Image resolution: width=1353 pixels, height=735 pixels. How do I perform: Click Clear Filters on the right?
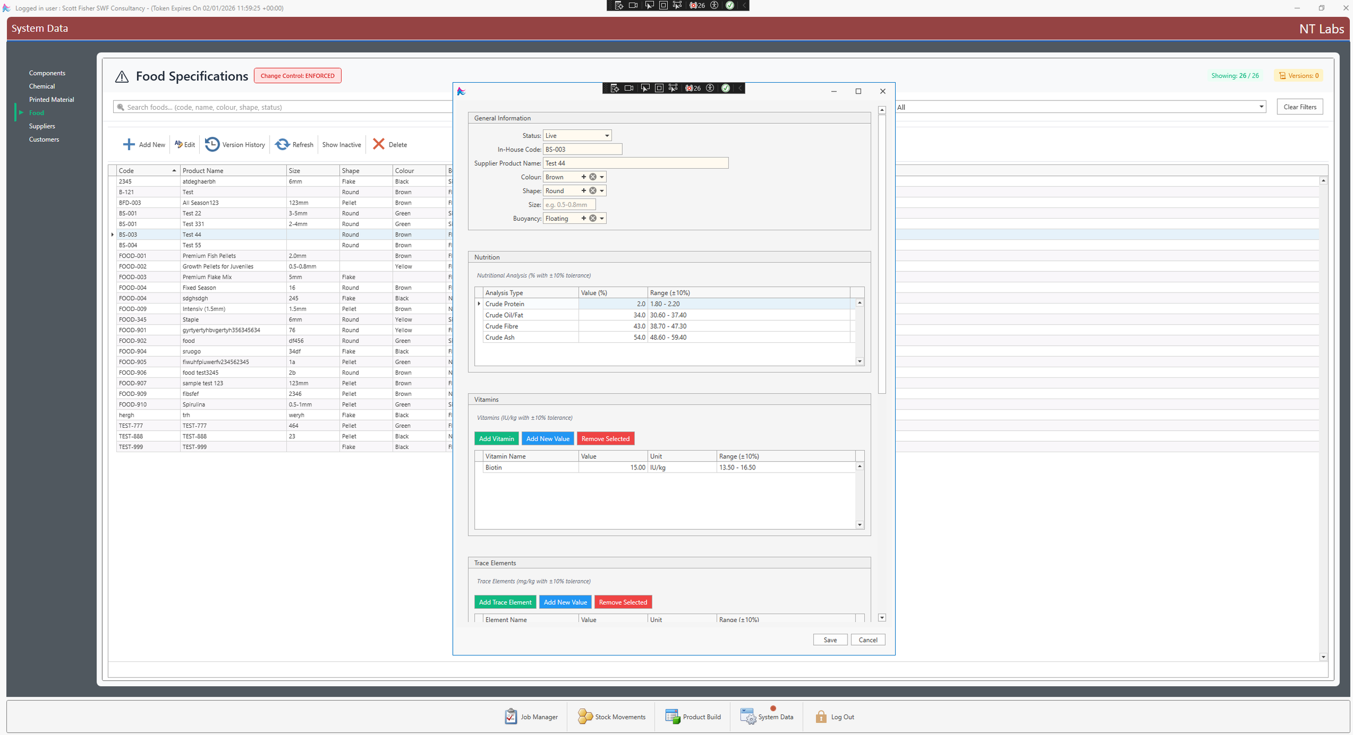(x=1299, y=107)
